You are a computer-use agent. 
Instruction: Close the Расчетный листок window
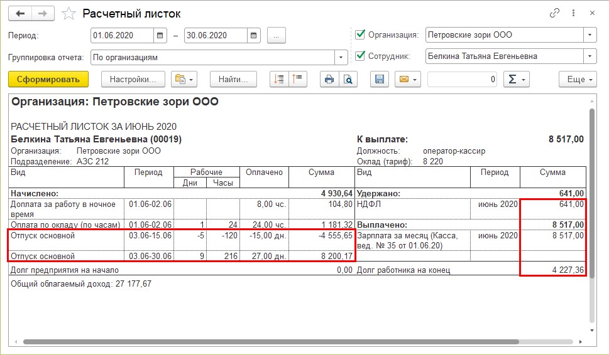point(592,13)
